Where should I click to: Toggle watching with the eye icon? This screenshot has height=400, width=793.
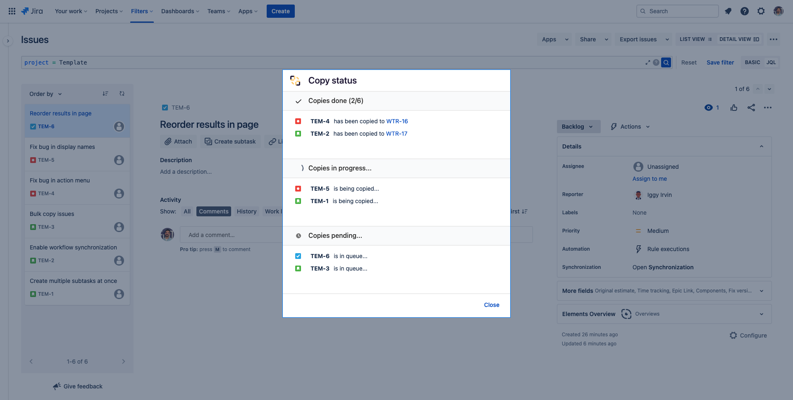point(708,108)
